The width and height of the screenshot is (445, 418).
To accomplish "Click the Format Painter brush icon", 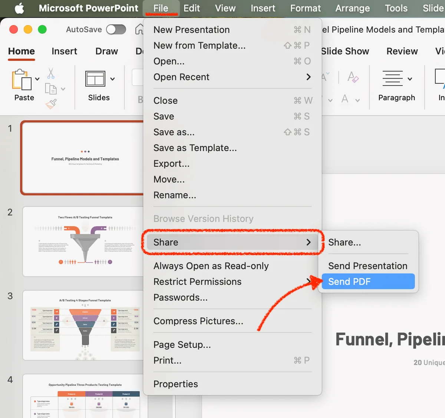I will (x=51, y=104).
